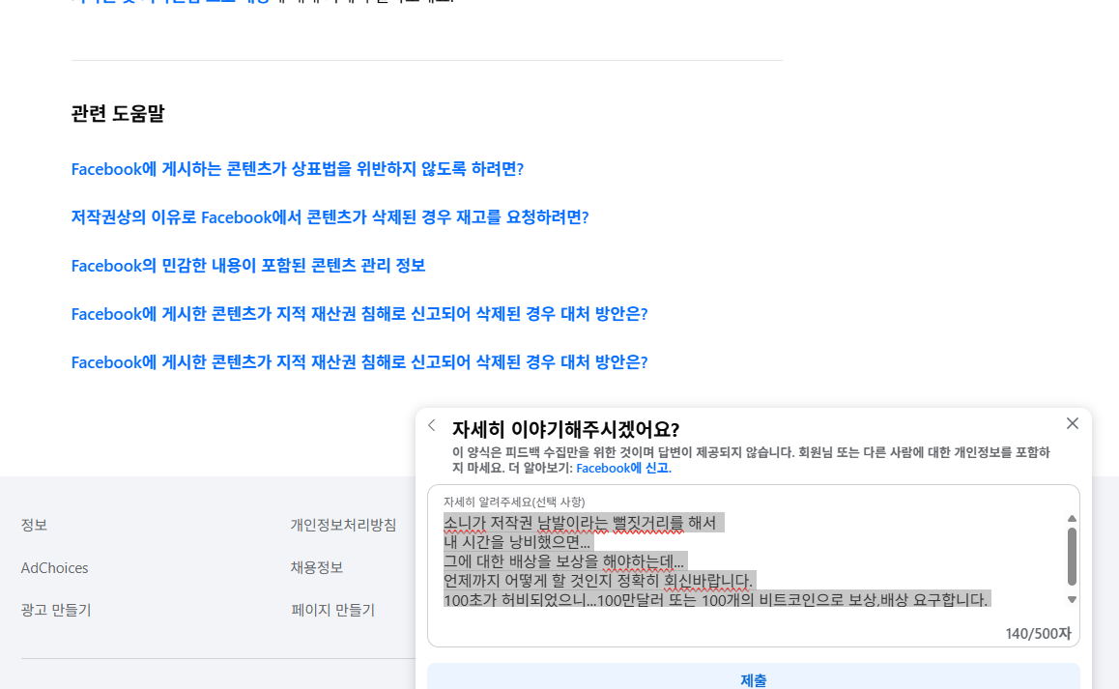Click the '관련 도움말' section heading
The height and width of the screenshot is (689, 1119).
[x=118, y=113]
